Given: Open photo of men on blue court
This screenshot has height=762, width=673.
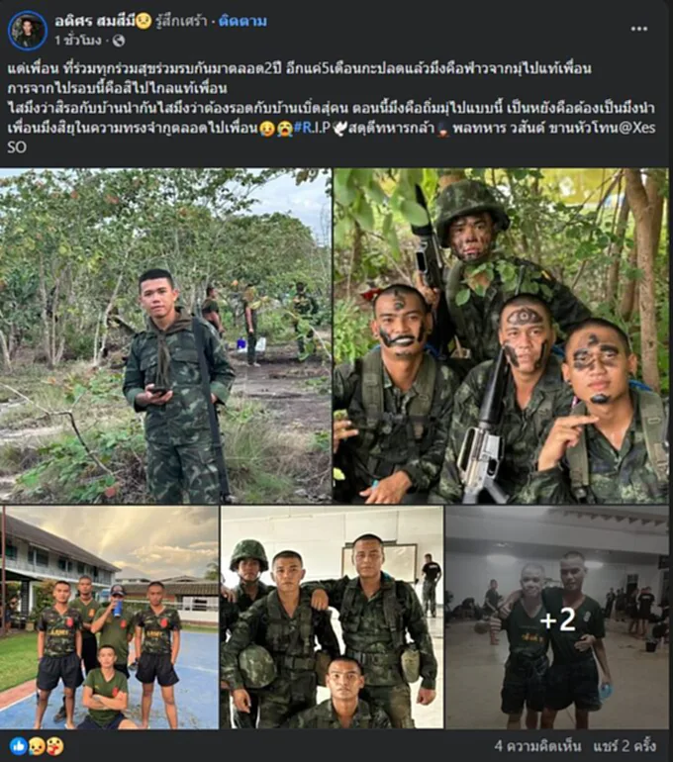Looking at the screenshot, I should 109,618.
